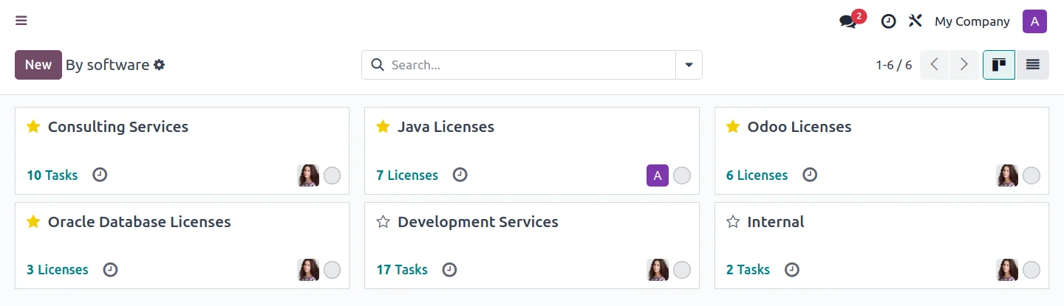The width and height of the screenshot is (1064, 306).
Task: Go to previous page of projects
Action: pyautogui.click(x=935, y=65)
